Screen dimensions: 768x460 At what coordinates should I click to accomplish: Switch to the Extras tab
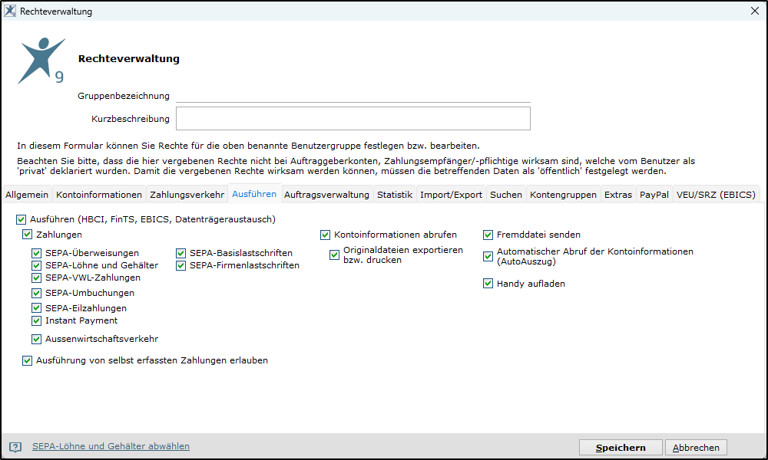pyautogui.click(x=618, y=195)
